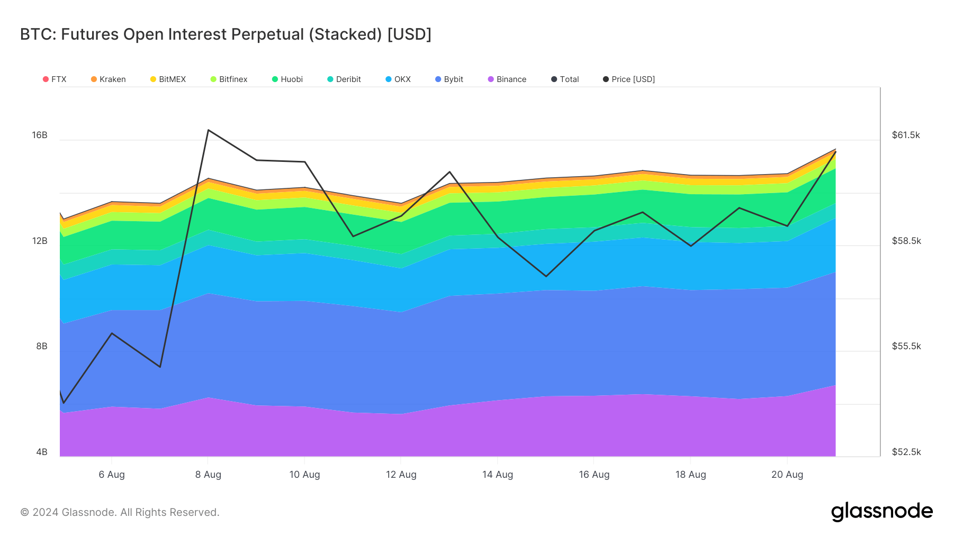Click the Binance legend entry
This screenshot has width=953, height=536.
tap(507, 79)
